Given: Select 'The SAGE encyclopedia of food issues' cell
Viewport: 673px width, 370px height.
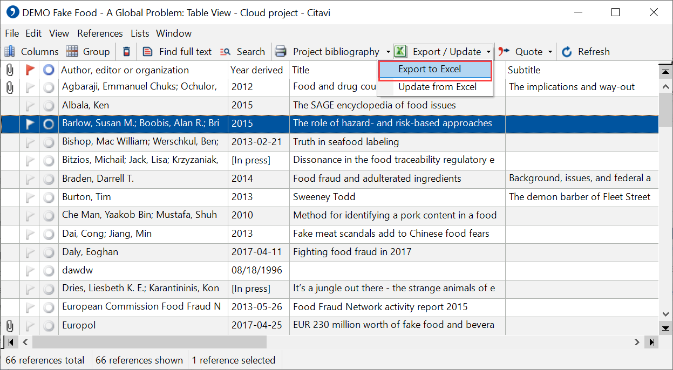Looking at the screenshot, I should coord(397,105).
